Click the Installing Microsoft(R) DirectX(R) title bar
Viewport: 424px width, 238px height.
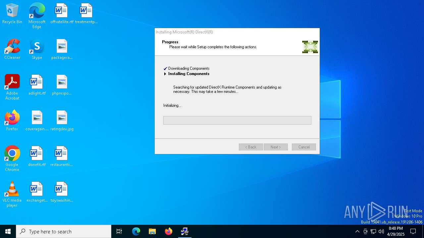click(237, 32)
